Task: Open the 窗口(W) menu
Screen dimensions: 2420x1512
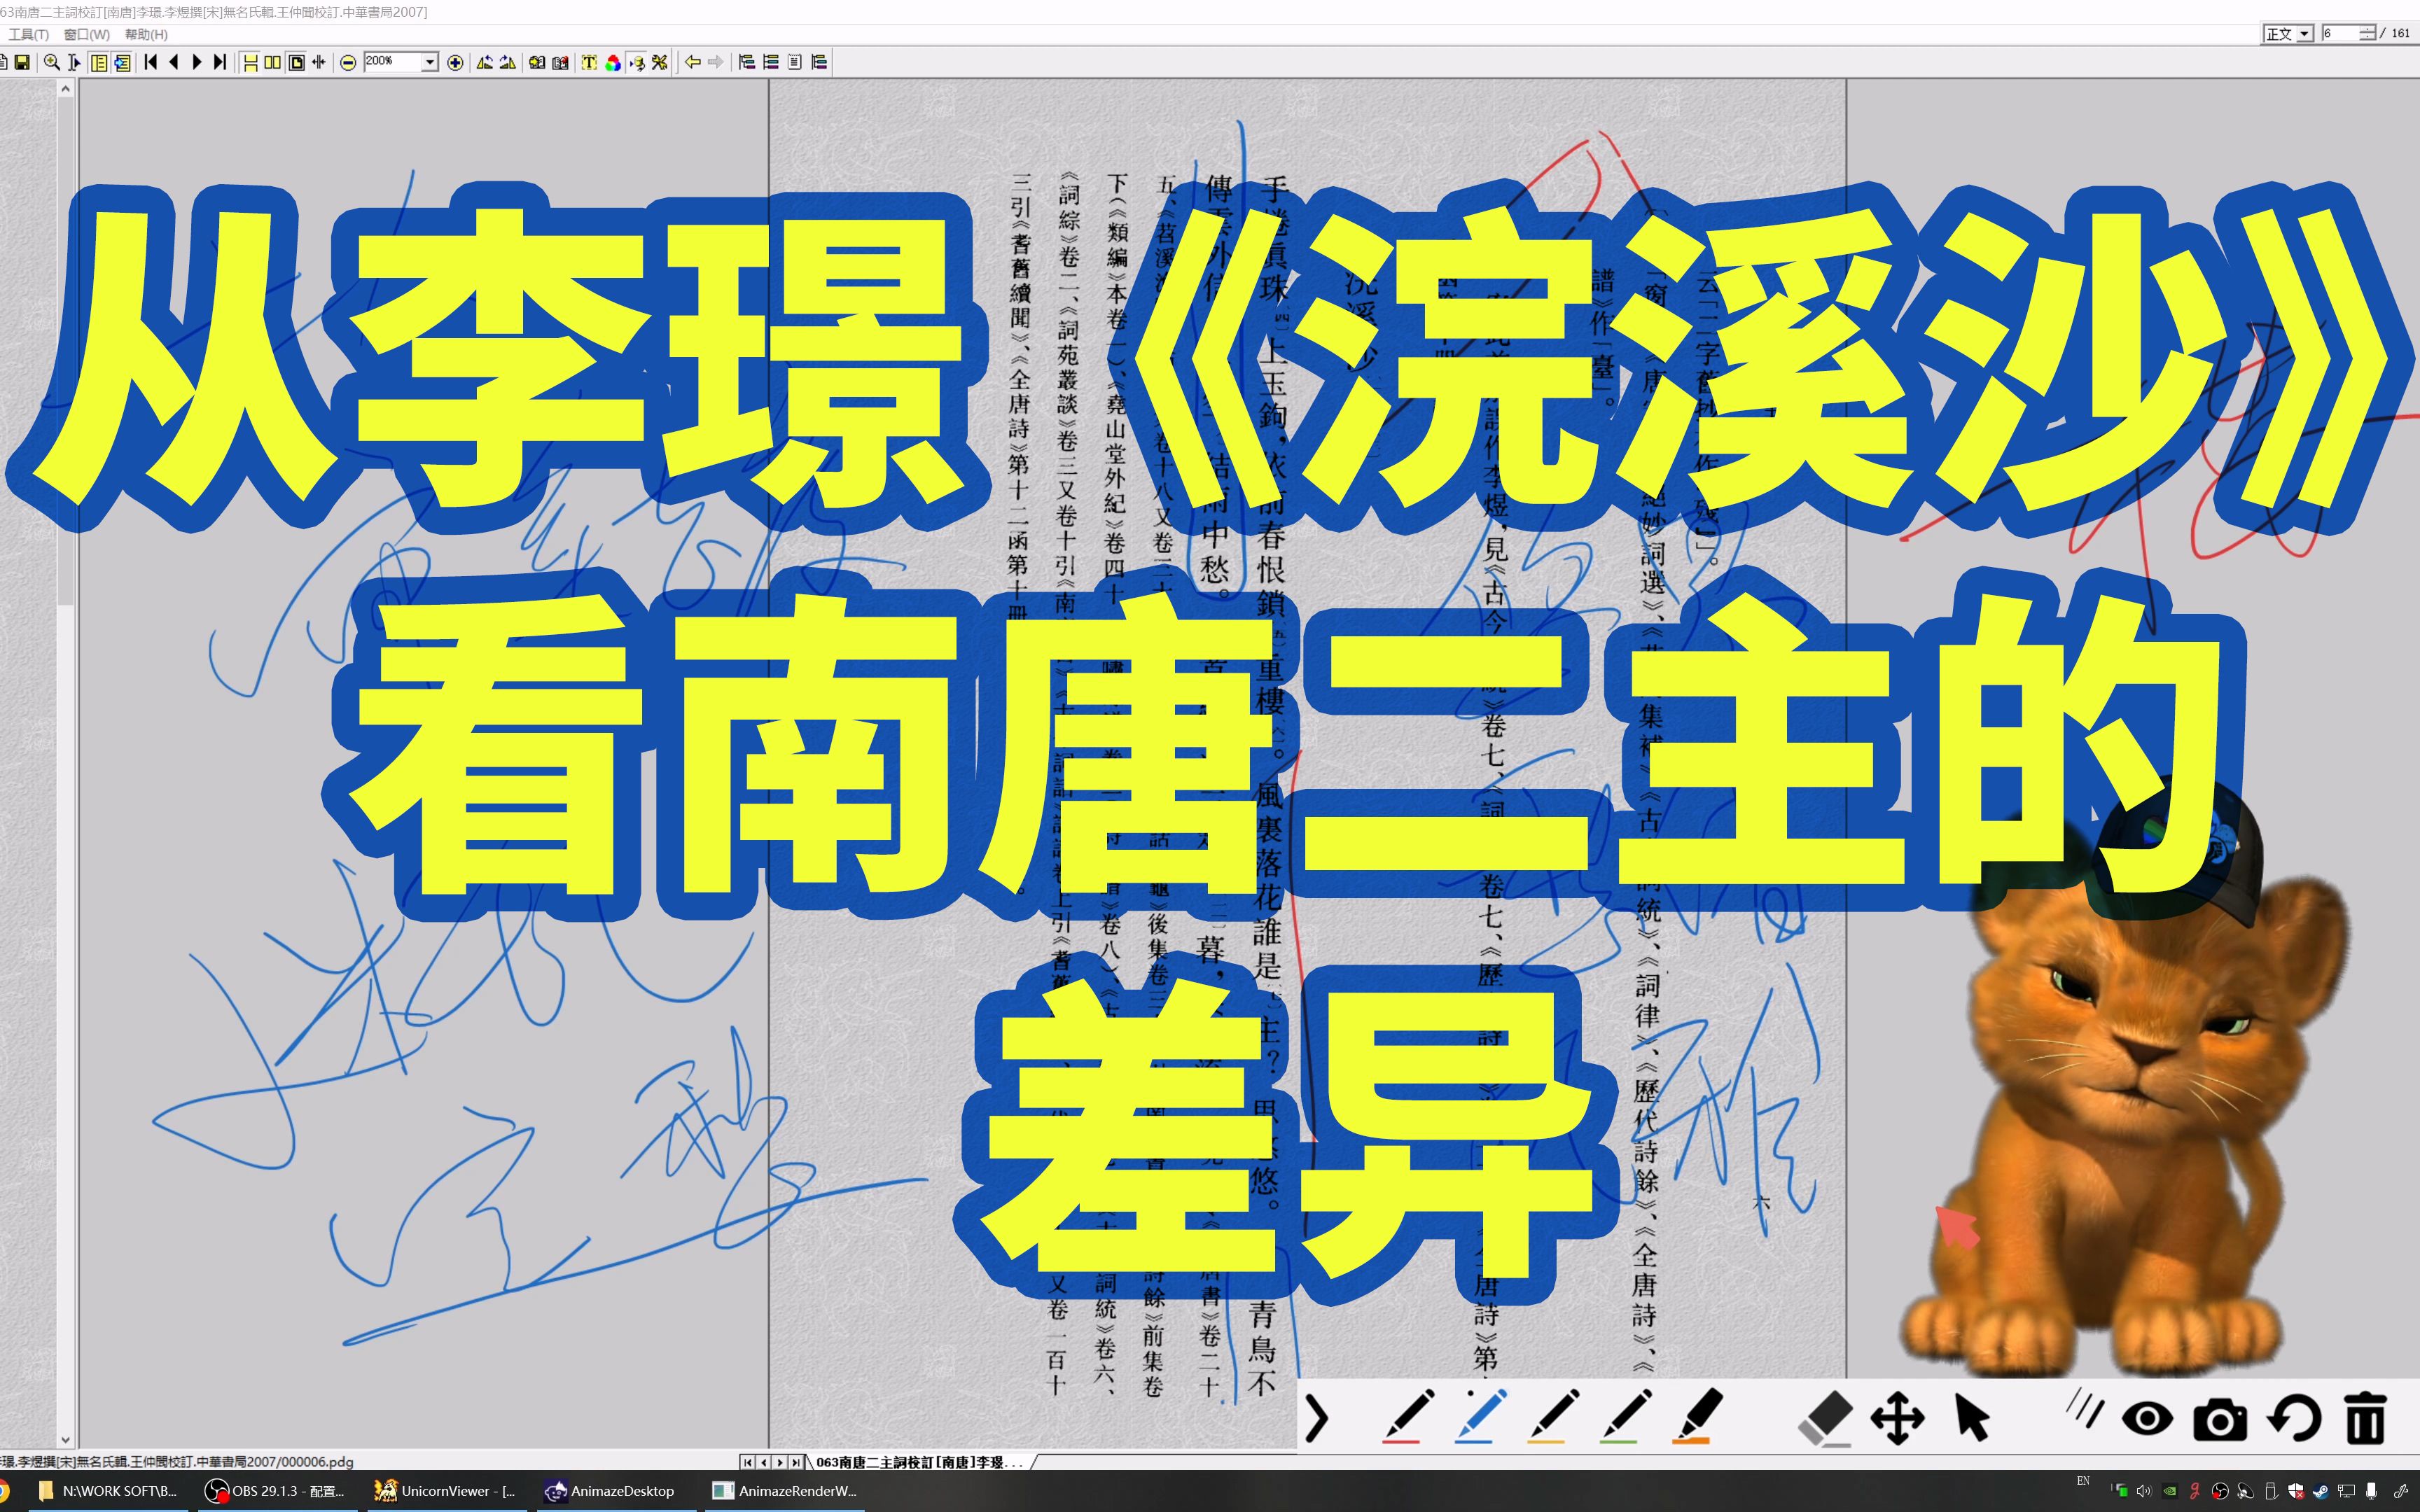Action: [87, 34]
